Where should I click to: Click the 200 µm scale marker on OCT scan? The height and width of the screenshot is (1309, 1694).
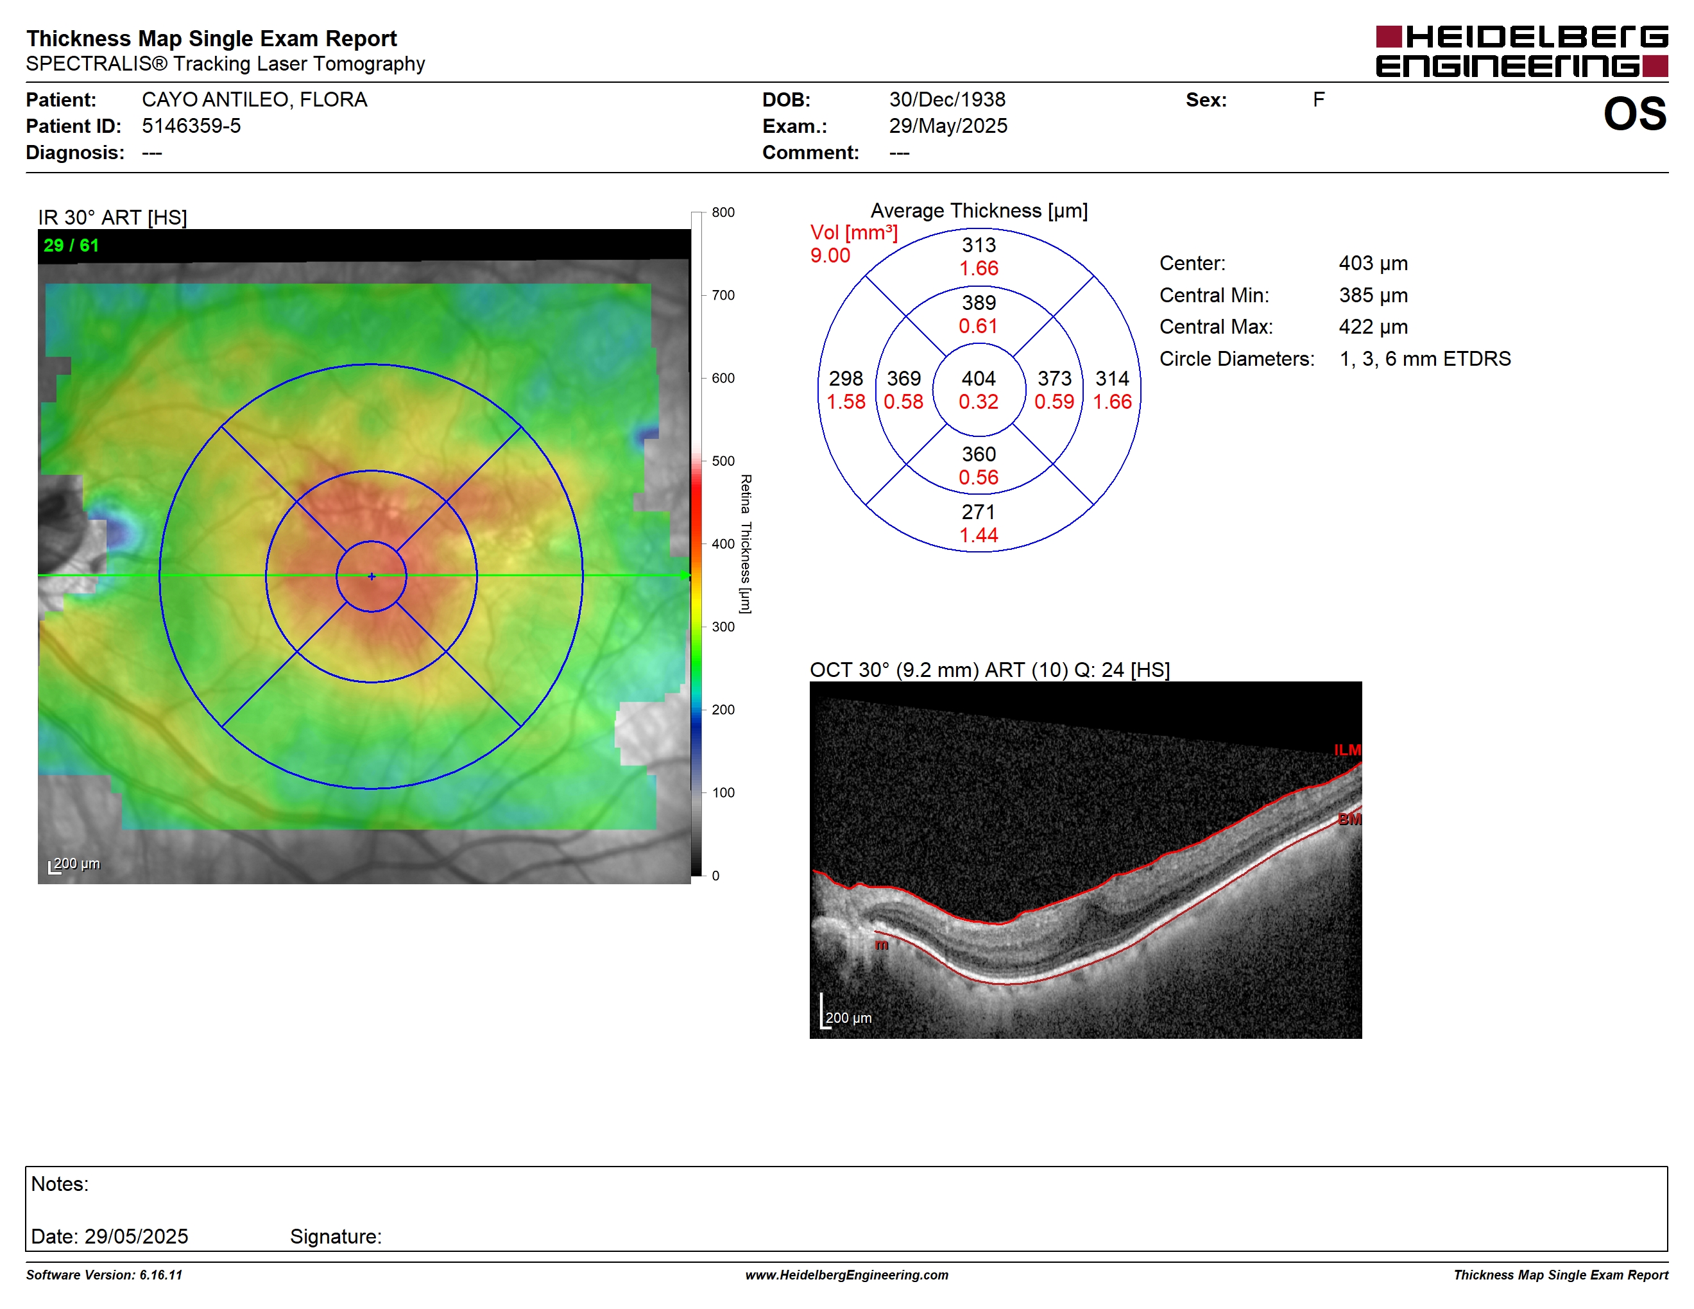click(x=846, y=1012)
